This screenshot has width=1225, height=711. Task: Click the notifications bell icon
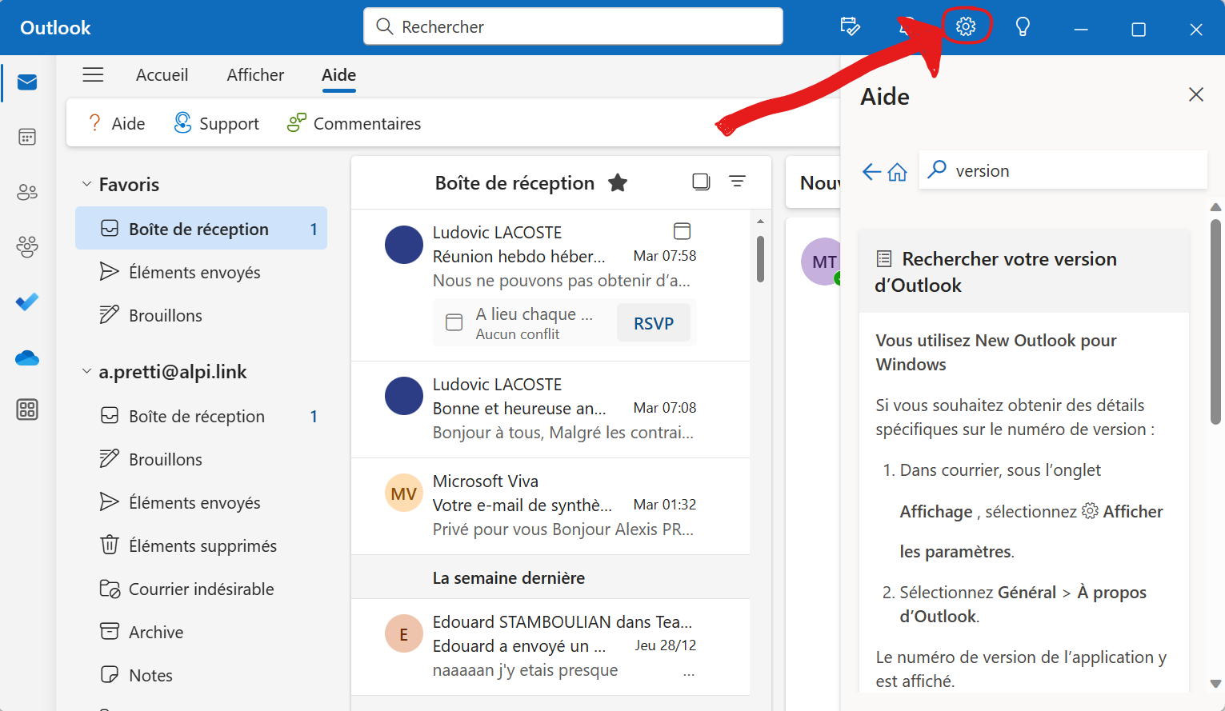pos(907,27)
